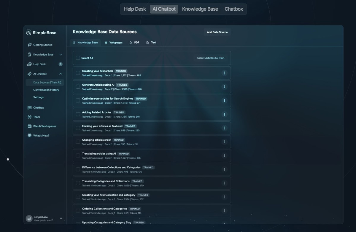Click the SimpleBase logo icon
356x232 pixels.
(29, 33)
